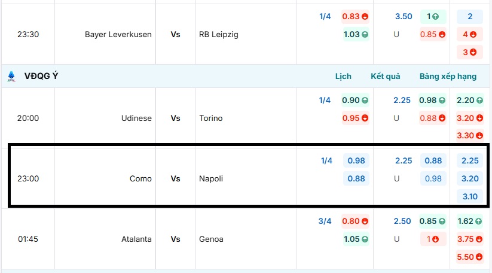Pick the 3.10 odds in Como match

(x=470, y=196)
